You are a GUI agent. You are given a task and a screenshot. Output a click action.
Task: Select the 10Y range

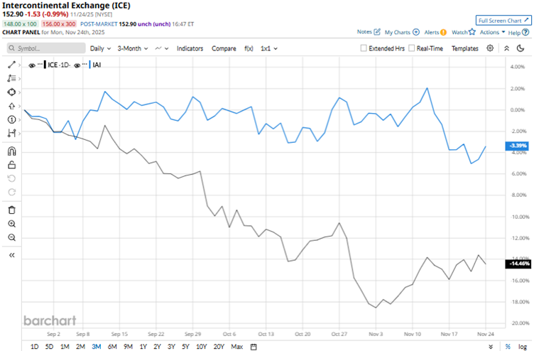[x=201, y=347]
